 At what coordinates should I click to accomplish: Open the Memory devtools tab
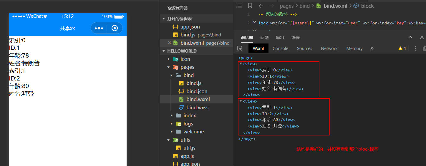click(x=354, y=48)
